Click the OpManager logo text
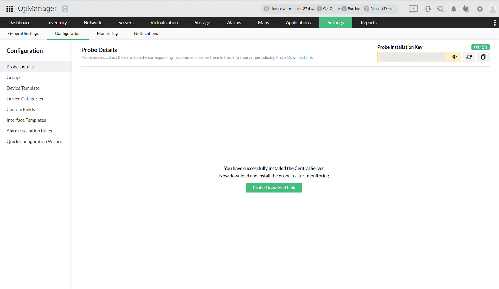The width and height of the screenshot is (499, 289). [x=37, y=9]
